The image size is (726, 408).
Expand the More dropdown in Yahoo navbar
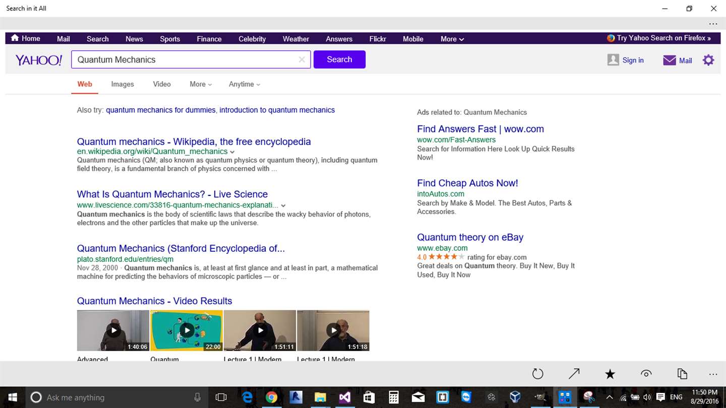point(452,39)
